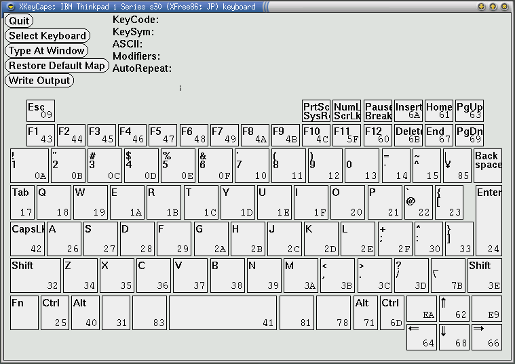Viewport: 515px width, 364px height.
Task: Toggle the right Ctrl key with code 6D
Action: tap(392, 312)
